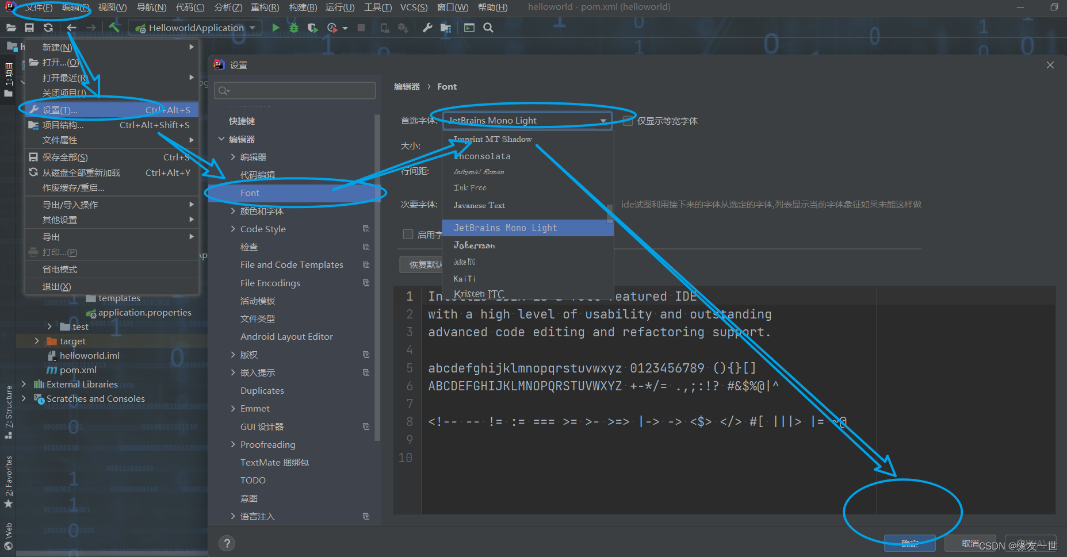The height and width of the screenshot is (557, 1067).
Task: Click the pom.xml Maven file icon
Action: tap(52, 370)
